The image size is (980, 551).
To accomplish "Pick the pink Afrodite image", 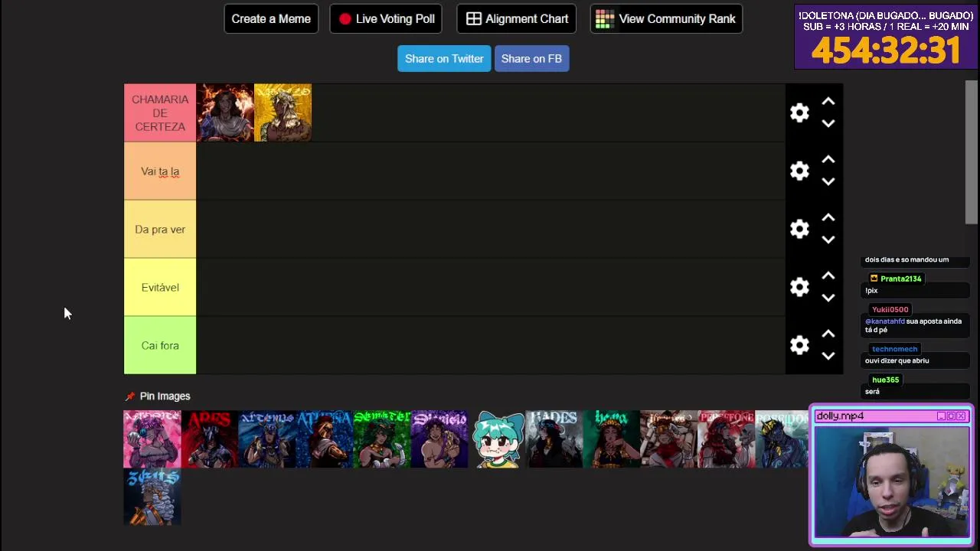I will click(x=152, y=439).
